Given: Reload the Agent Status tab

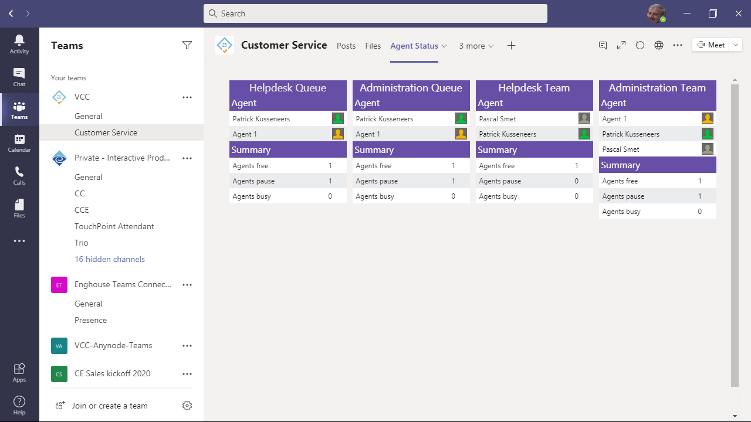Looking at the screenshot, I should point(640,45).
